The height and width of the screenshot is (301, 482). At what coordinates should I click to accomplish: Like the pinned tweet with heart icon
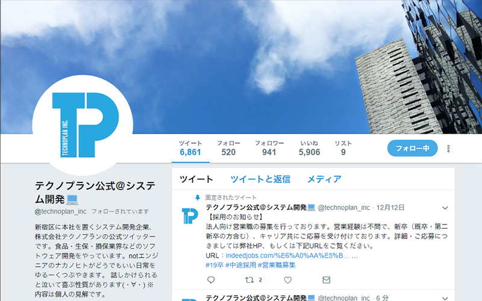click(x=288, y=280)
